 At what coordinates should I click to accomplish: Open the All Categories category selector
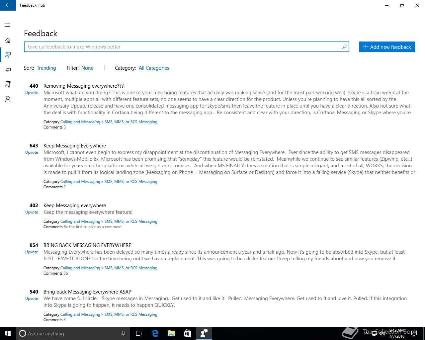[154, 68]
